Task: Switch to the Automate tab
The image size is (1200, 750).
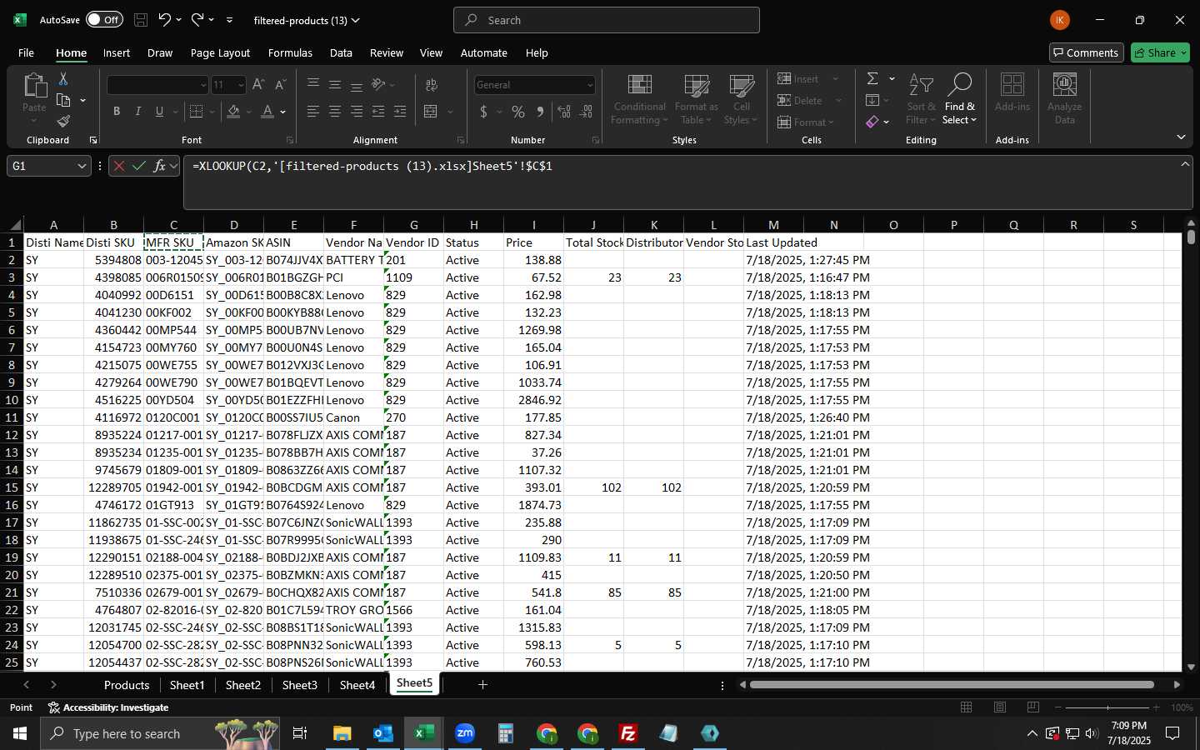Action: click(484, 52)
